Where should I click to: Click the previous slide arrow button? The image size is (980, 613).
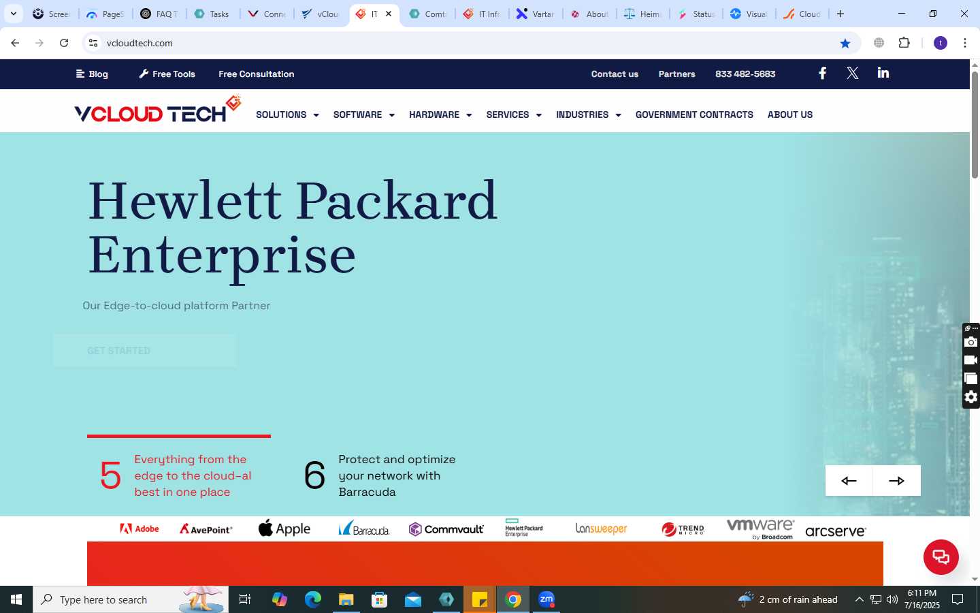pyautogui.click(x=849, y=481)
